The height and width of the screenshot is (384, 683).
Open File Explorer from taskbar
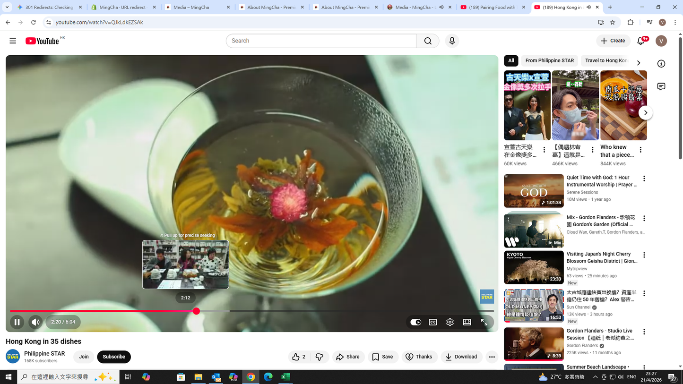tap(198, 377)
